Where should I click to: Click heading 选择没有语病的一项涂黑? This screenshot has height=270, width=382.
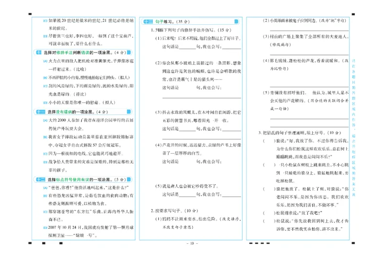pyautogui.click(x=78, y=112)
